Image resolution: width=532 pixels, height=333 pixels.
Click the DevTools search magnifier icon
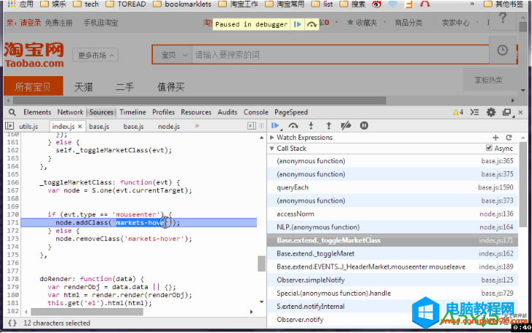coord(12,112)
